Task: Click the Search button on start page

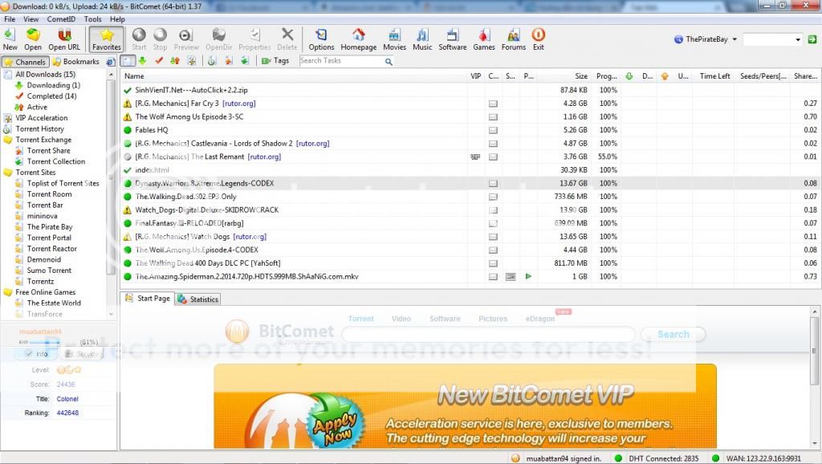Action: point(673,334)
